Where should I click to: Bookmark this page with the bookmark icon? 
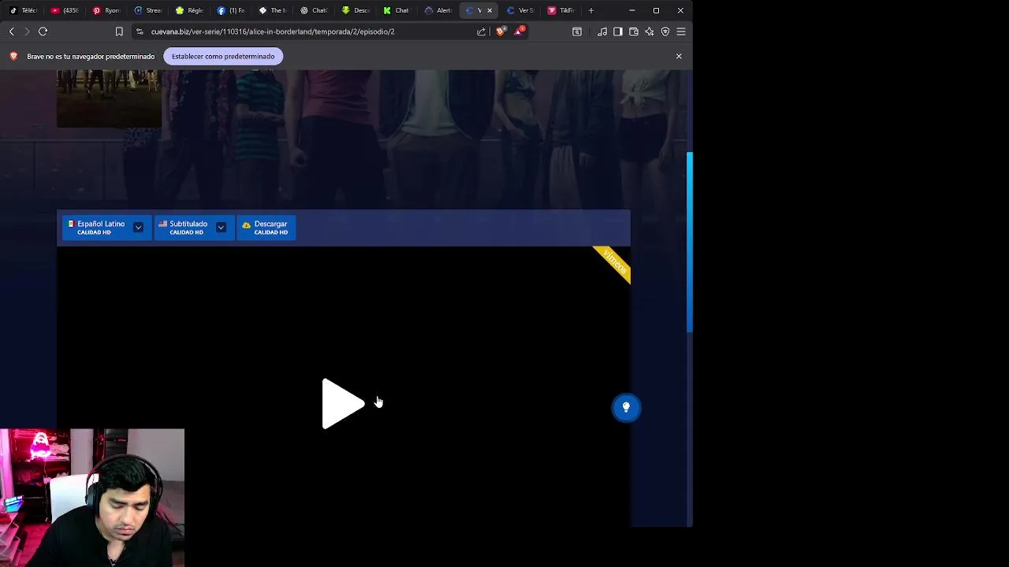119,31
